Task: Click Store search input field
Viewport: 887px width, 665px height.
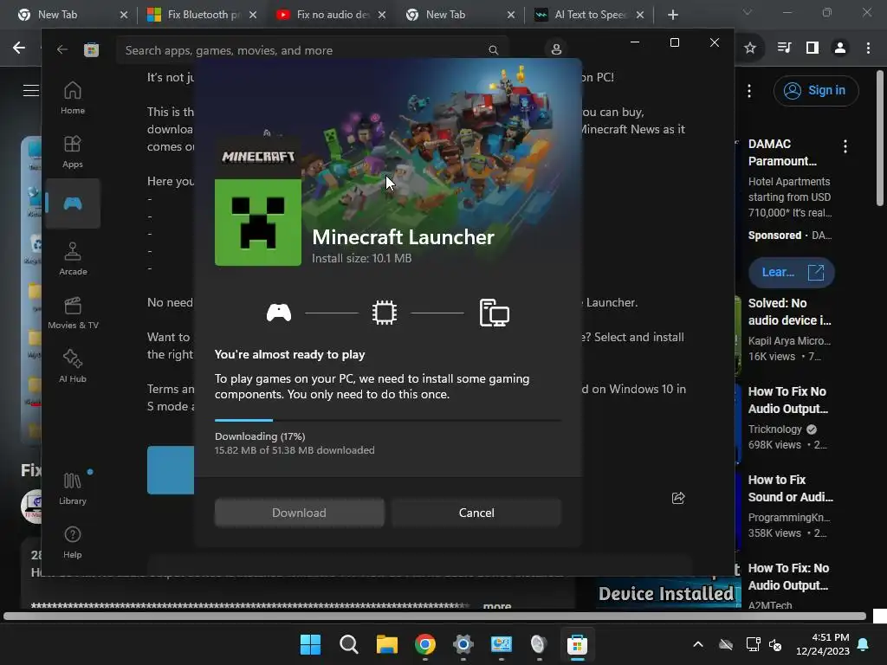Action: tap(313, 50)
